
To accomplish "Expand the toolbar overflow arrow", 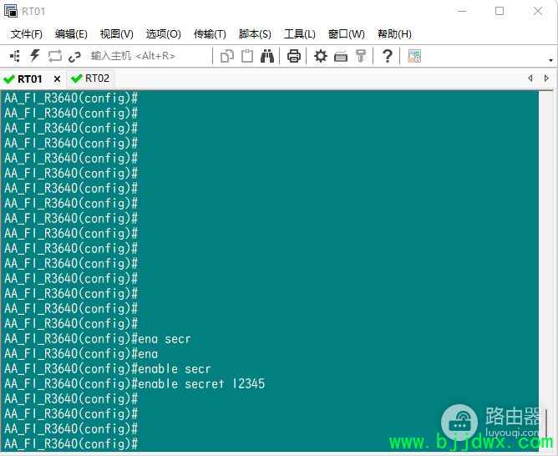I will click(x=550, y=60).
